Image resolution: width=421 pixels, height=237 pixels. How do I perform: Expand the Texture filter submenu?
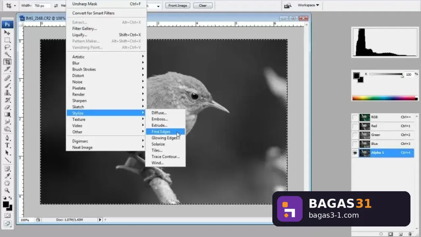106,119
